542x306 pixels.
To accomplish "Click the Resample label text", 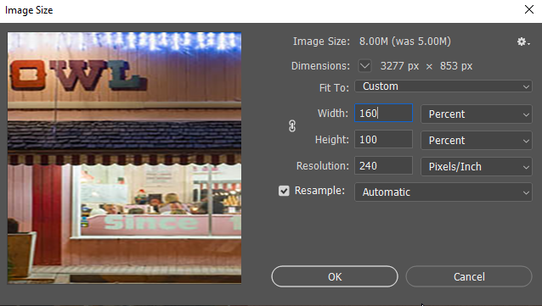I will pyautogui.click(x=319, y=191).
